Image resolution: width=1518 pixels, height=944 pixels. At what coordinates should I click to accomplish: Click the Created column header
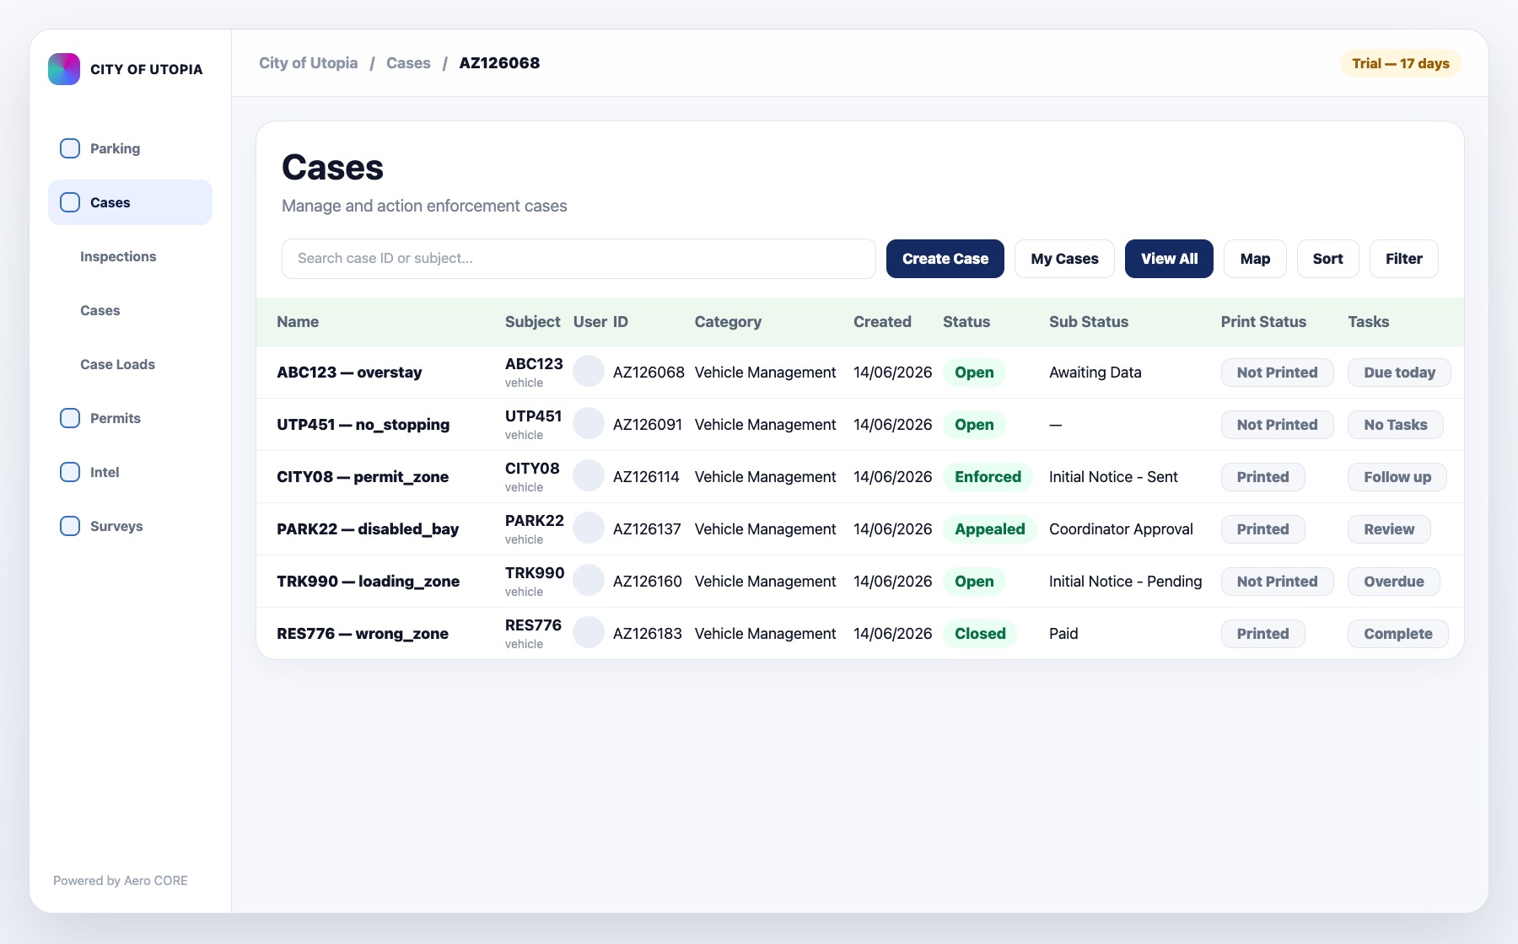[x=882, y=322]
